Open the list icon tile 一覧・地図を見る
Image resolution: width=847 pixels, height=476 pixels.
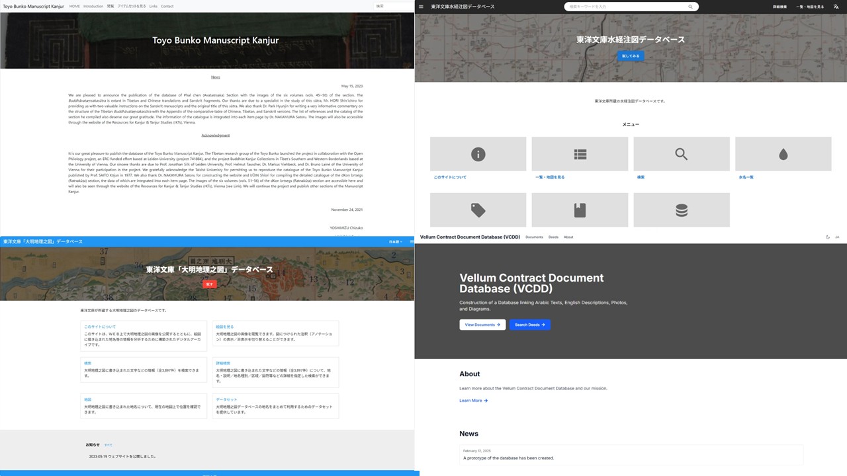tap(580, 154)
